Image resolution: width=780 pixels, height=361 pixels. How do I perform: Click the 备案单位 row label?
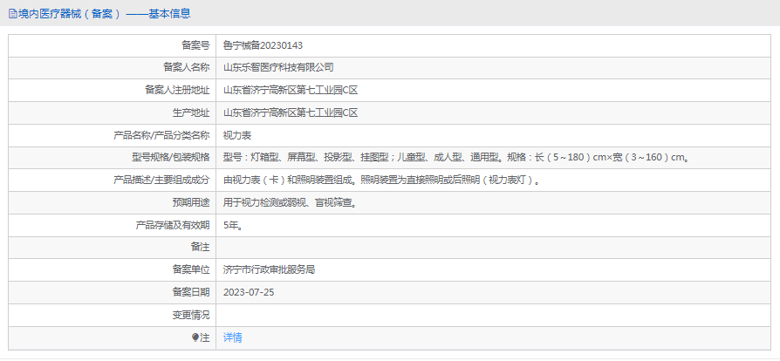click(190, 270)
